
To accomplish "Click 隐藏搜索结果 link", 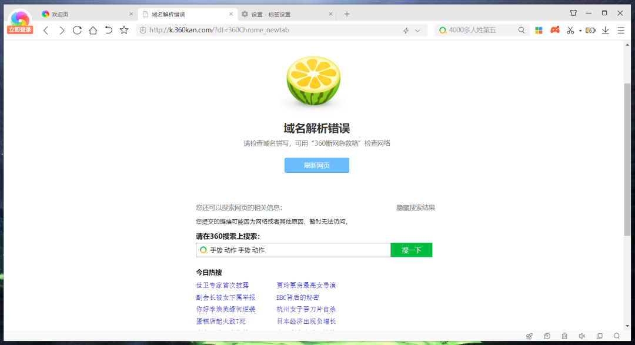I will pos(416,207).
